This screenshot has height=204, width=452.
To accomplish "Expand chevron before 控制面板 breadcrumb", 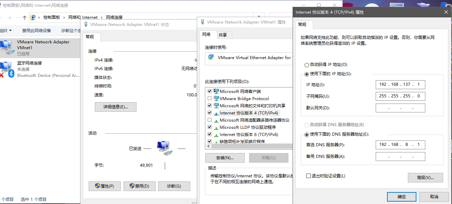I will pos(39,17).
